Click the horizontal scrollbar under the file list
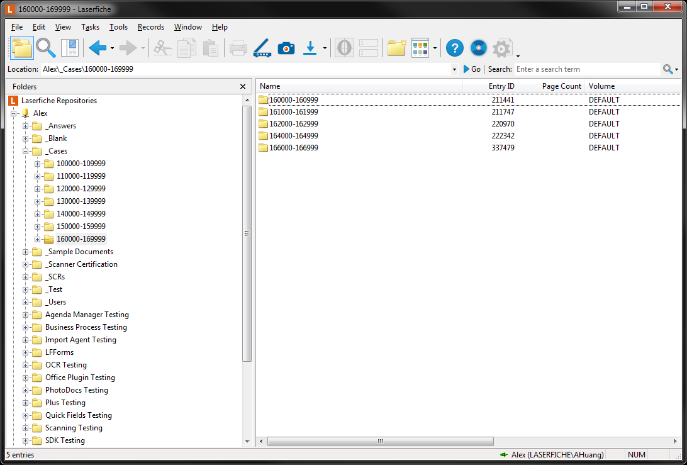This screenshot has width=687, height=465. [x=380, y=441]
